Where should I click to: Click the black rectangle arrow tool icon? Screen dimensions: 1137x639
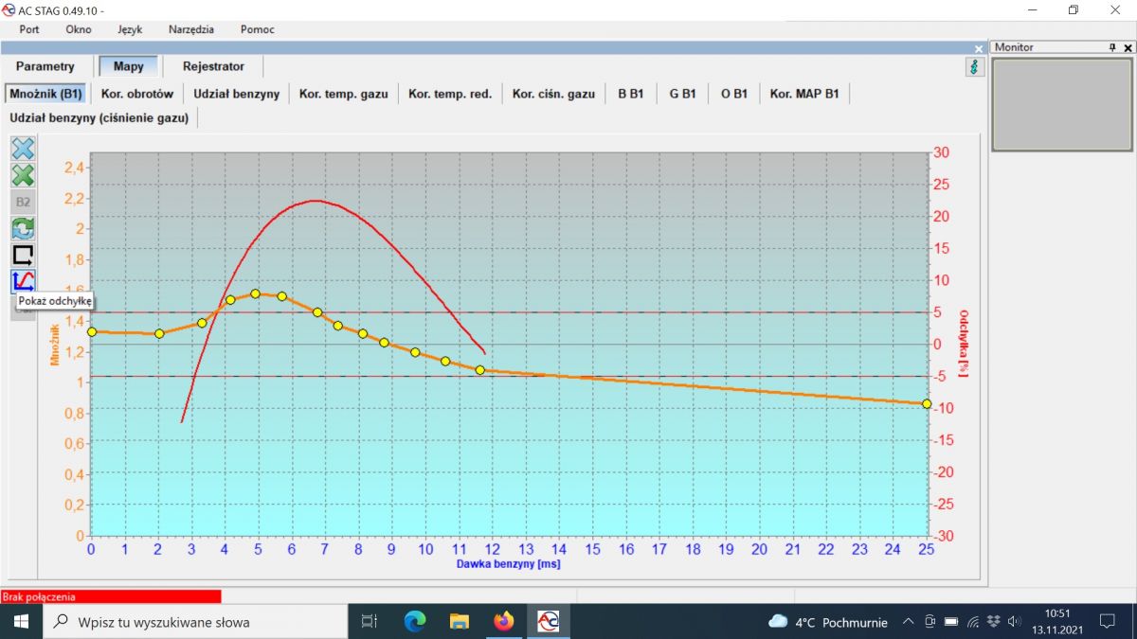23,255
